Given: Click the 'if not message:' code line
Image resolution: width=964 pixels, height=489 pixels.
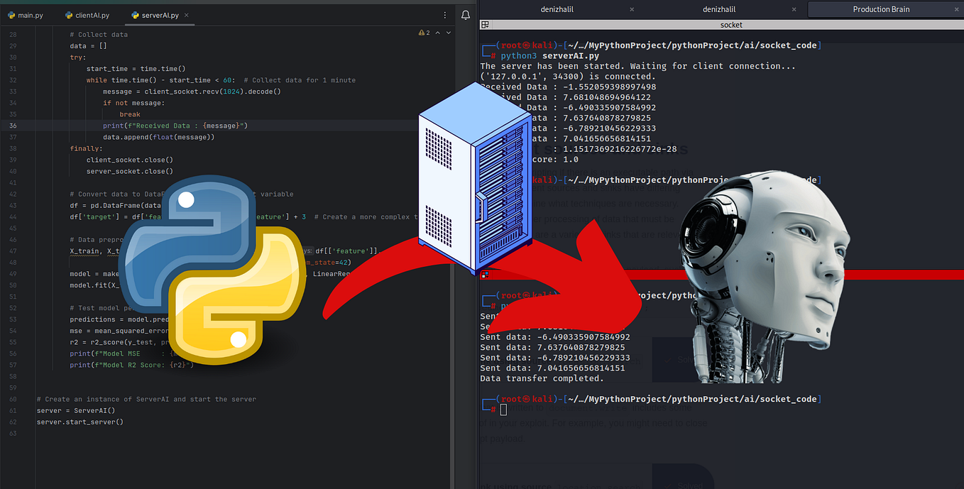Looking at the screenshot, I should (x=133, y=103).
